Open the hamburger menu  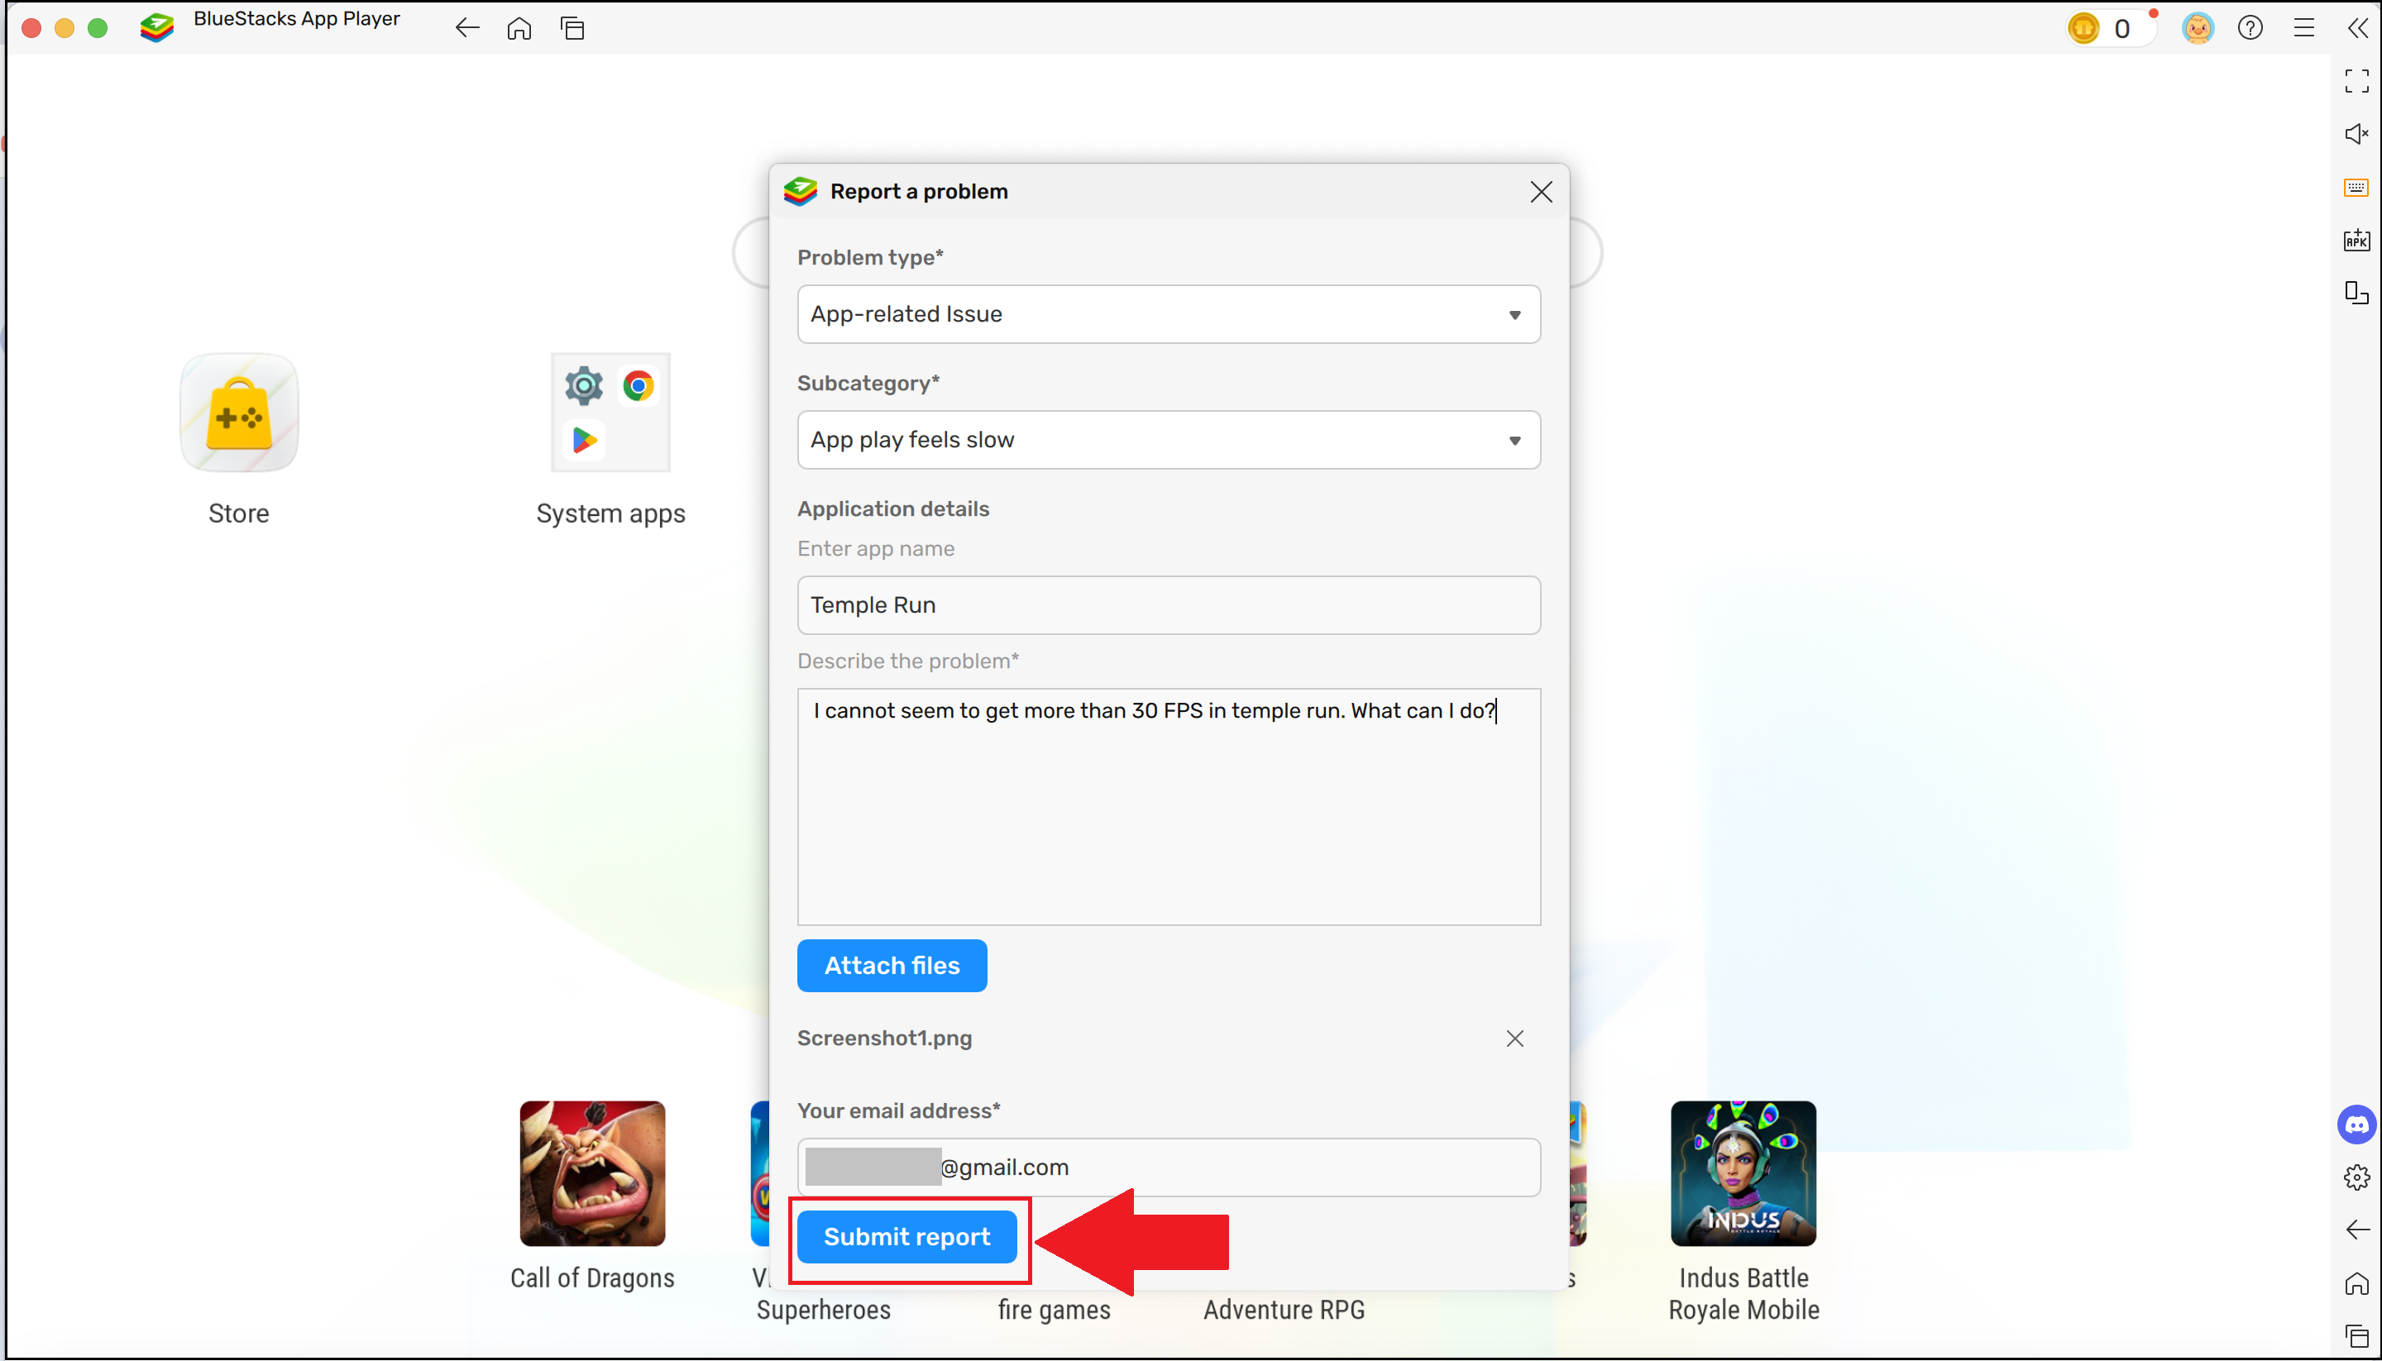(x=2303, y=28)
